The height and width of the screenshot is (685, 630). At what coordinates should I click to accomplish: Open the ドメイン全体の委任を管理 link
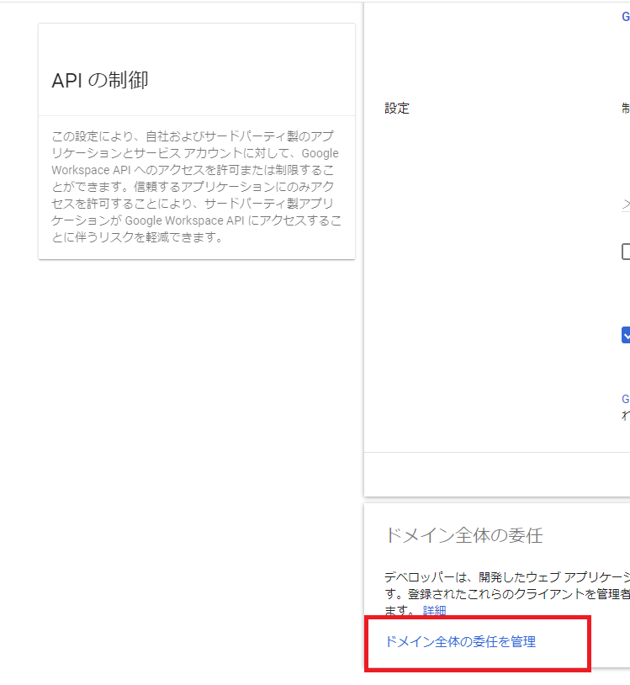click(x=459, y=641)
